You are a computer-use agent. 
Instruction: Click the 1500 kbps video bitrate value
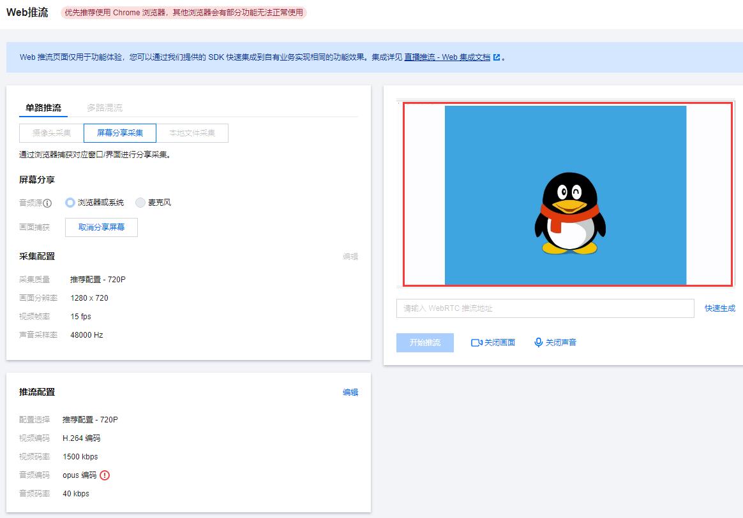[x=80, y=456]
